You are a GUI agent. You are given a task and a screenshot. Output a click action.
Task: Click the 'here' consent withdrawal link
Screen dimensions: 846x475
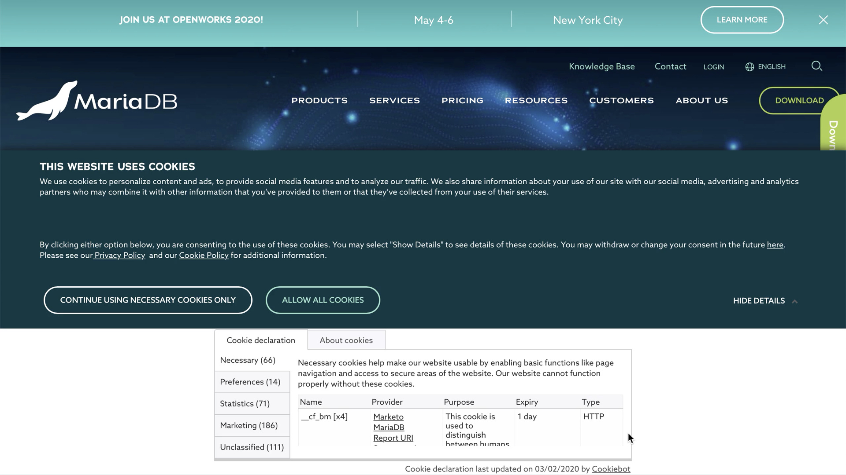tap(775, 245)
